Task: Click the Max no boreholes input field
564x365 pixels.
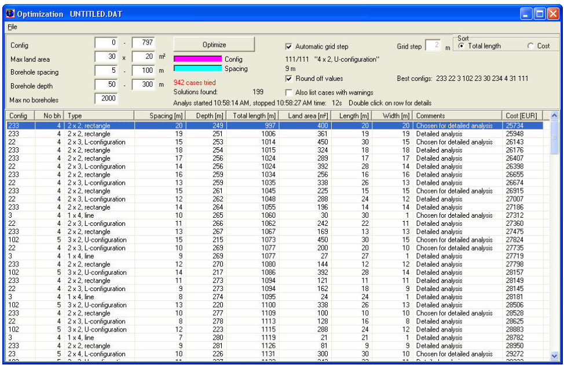Action: tap(106, 99)
